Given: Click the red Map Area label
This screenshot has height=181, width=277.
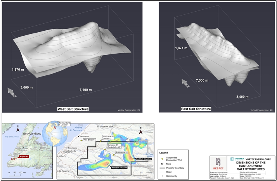Looking at the screenshot, I should tap(23, 156).
